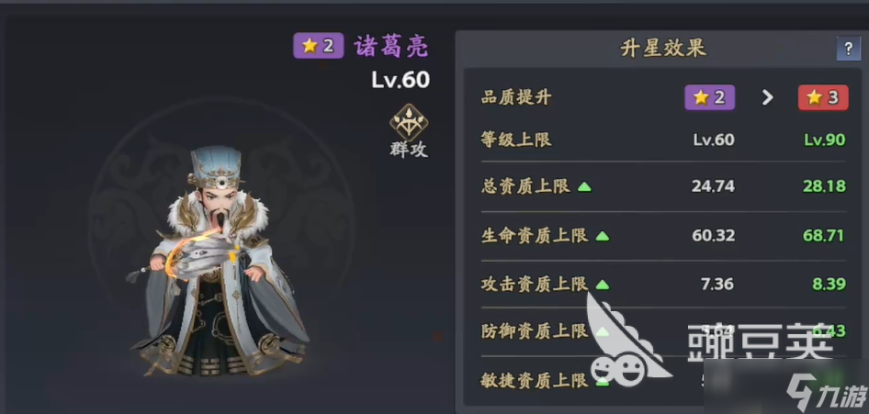Click the 品质提升 row label

pos(516,98)
